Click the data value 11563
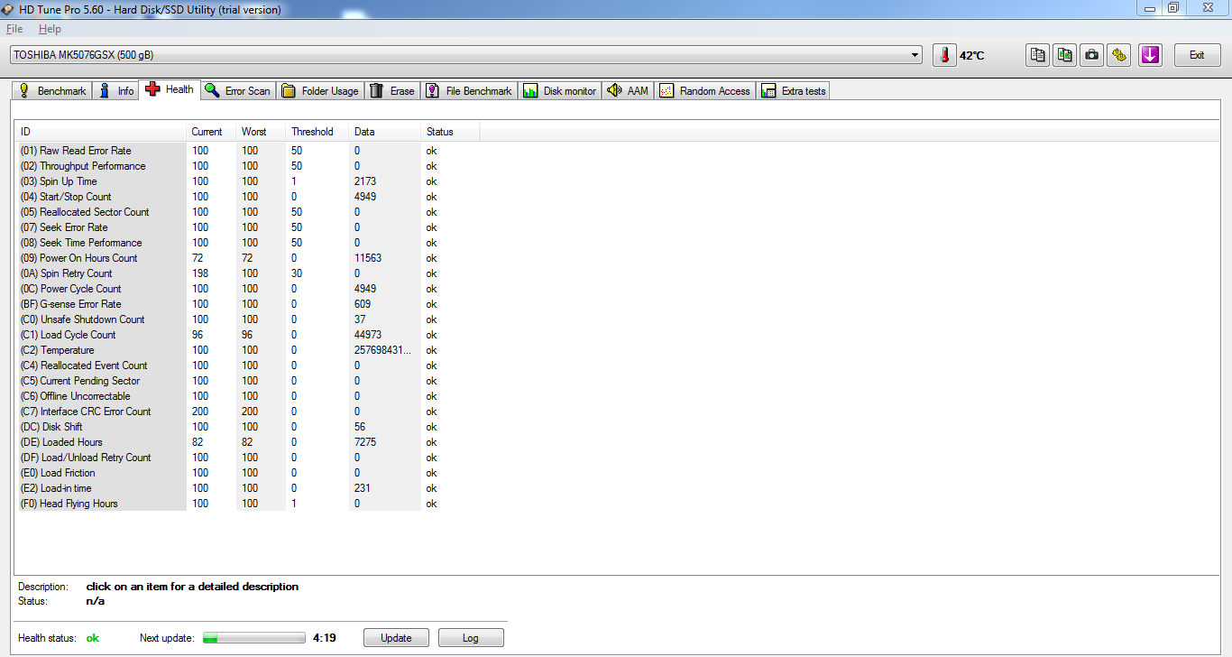The height and width of the screenshot is (657, 1232). pos(368,258)
